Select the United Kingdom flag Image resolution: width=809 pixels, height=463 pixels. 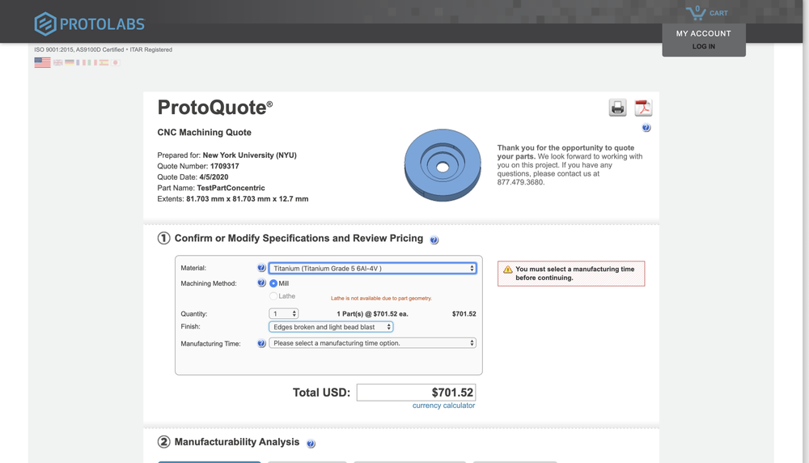point(57,62)
